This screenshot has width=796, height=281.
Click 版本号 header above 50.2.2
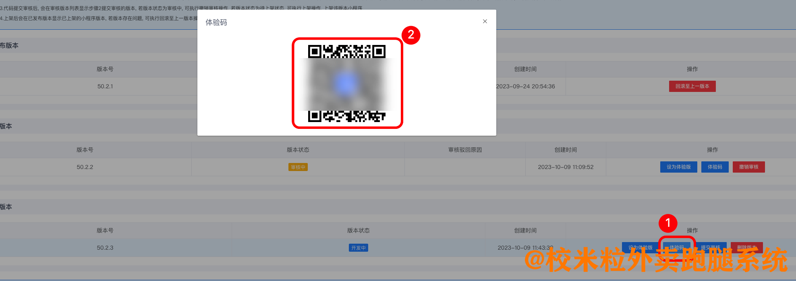point(85,150)
